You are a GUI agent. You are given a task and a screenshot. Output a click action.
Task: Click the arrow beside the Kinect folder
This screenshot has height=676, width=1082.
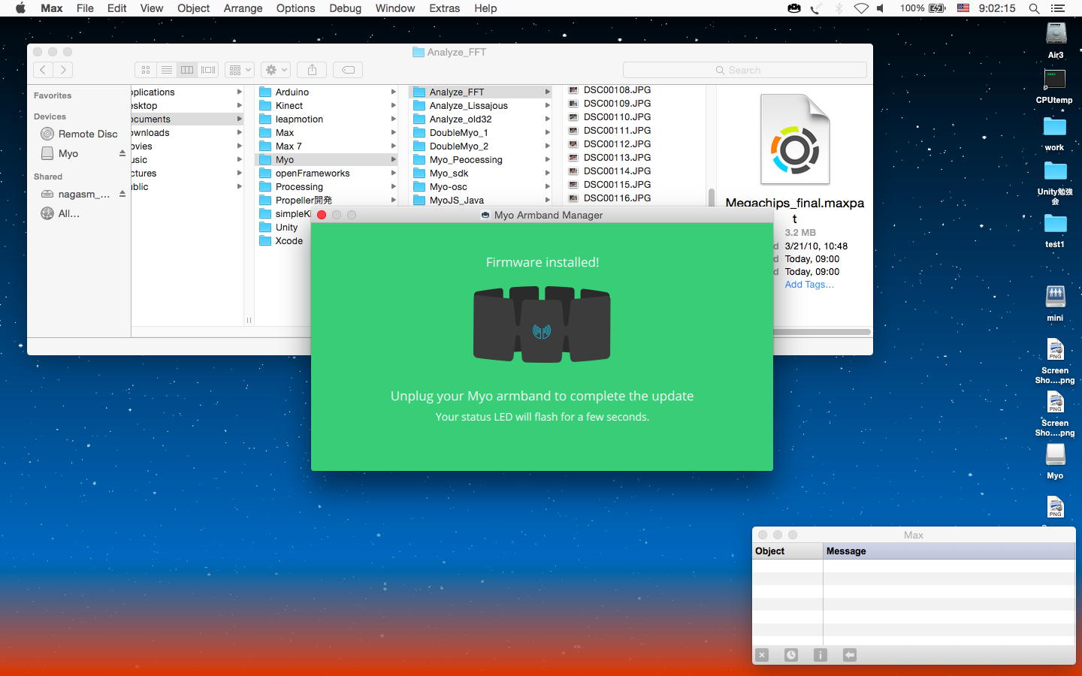click(x=394, y=105)
